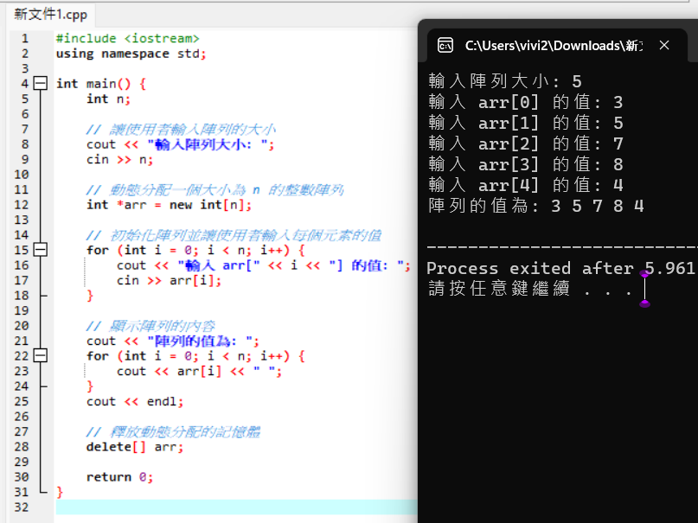Click console result '陣列的值為: 3 5 7 8 4'
This screenshot has width=698, height=523.
[536, 206]
